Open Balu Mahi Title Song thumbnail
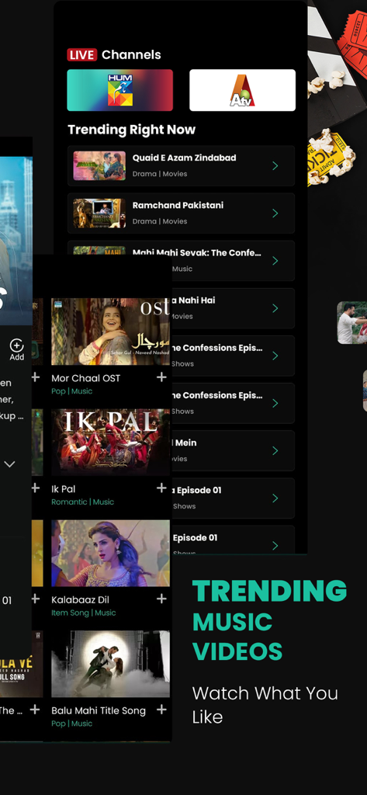Screen dimensions: 367x795 pyautogui.click(x=110, y=664)
